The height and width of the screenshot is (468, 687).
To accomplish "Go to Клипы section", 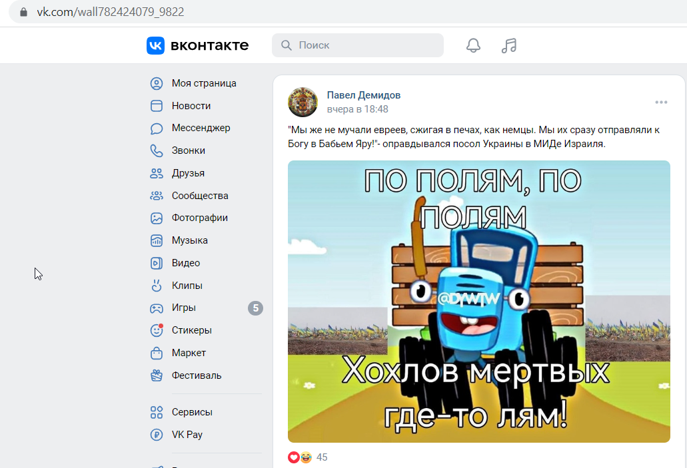I will 187,286.
